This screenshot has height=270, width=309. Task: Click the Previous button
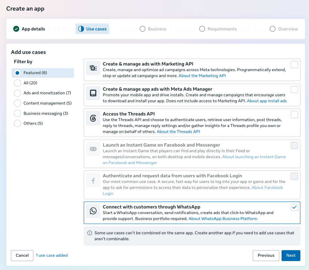pyautogui.click(x=266, y=255)
